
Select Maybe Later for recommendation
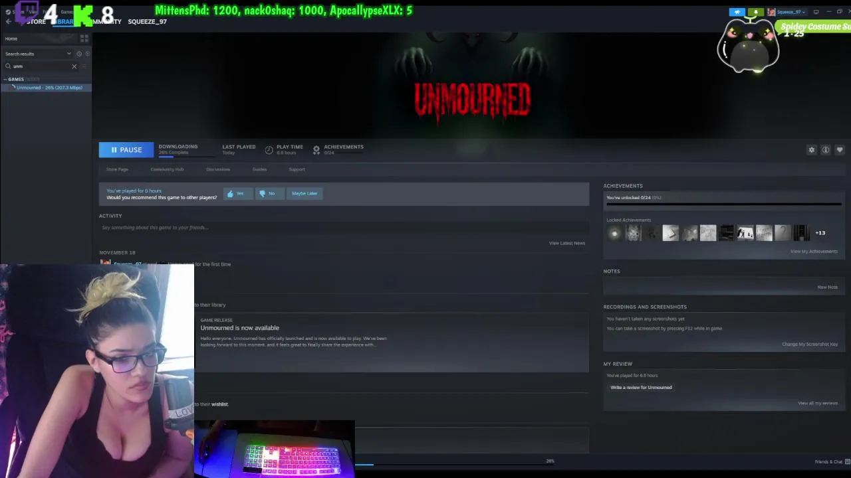[x=304, y=193]
